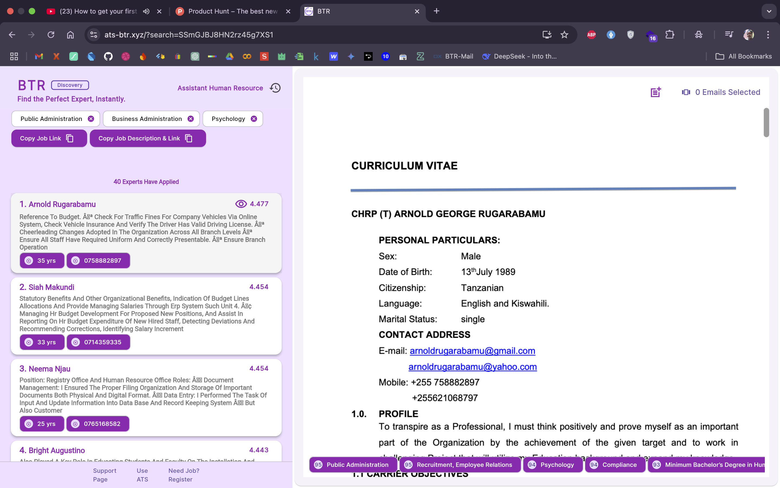Mute the audio playing in the YouTube tab
The height and width of the screenshot is (488, 780).
146,11
